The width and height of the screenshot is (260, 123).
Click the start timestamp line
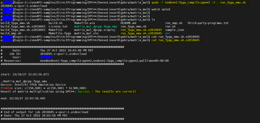click(25, 74)
